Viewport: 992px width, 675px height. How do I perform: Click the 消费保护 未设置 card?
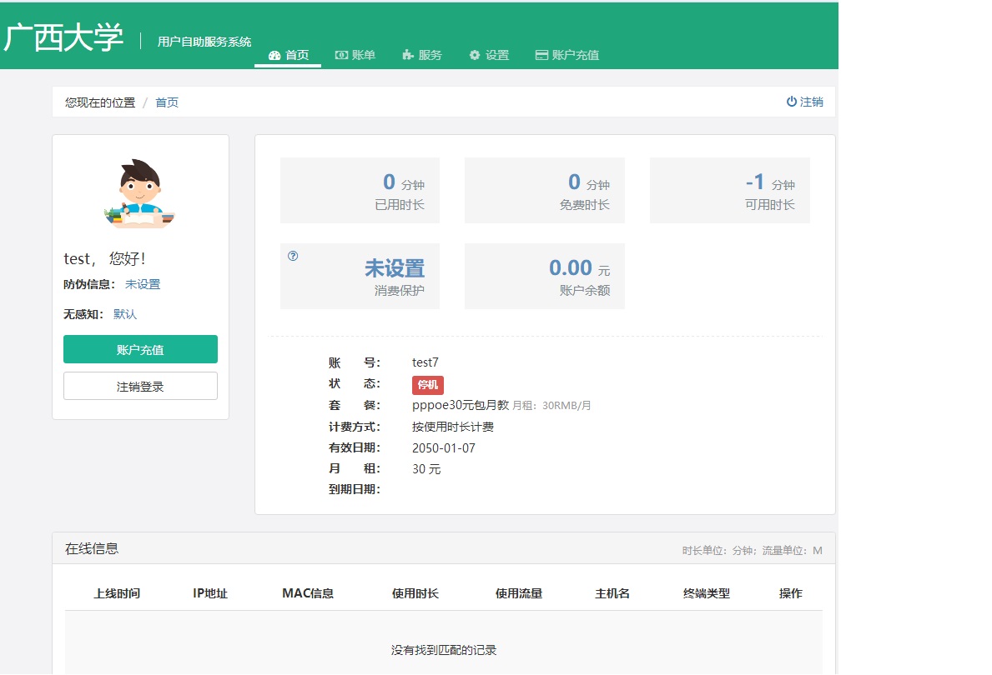(360, 276)
